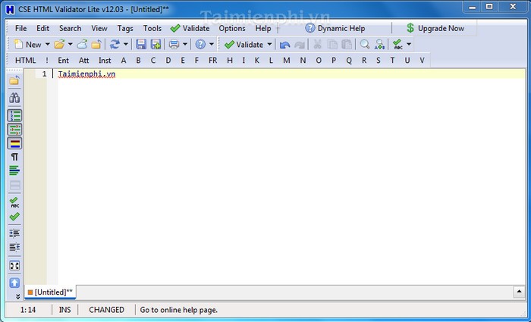Click the Ent entities button

tap(63, 61)
